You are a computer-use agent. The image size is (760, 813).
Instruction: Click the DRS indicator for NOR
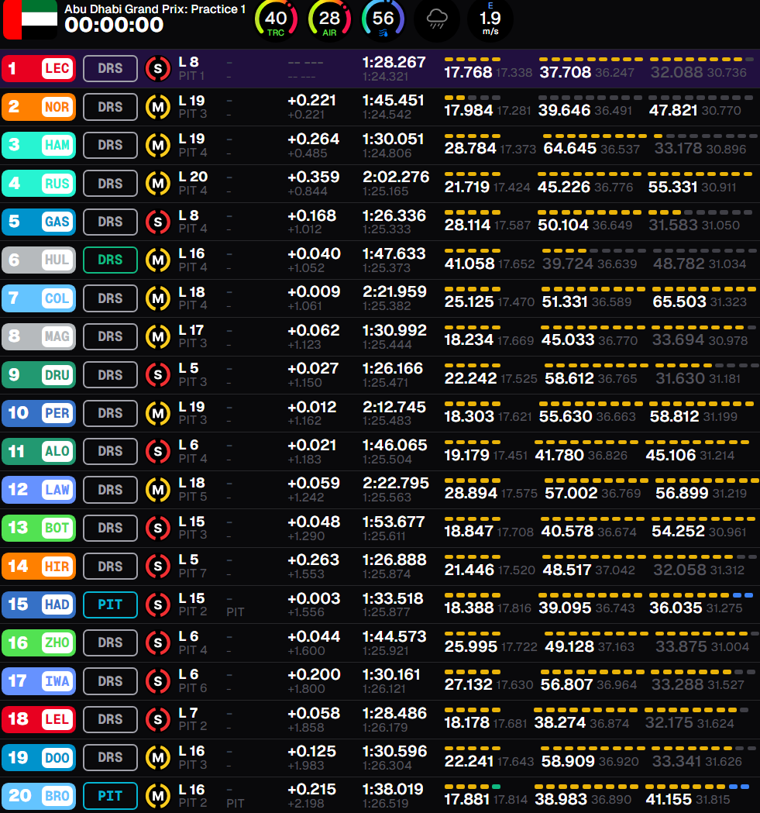click(111, 107)
